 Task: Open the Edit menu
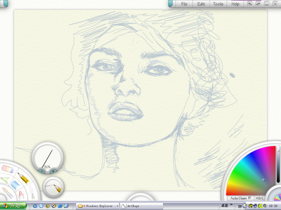[x=201, y=4]
